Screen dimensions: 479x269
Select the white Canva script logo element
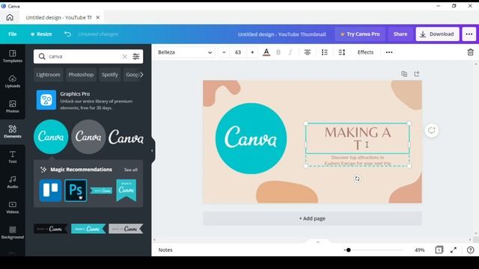pyautogui.click(x=126, y=137)
